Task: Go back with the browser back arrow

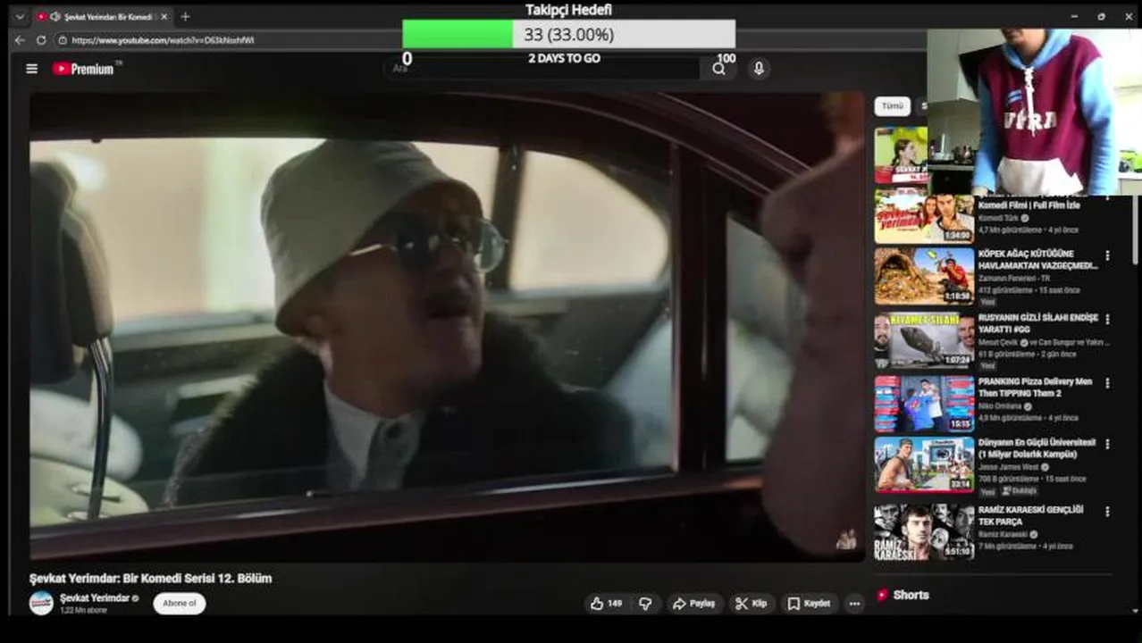Action: (20, 40)
